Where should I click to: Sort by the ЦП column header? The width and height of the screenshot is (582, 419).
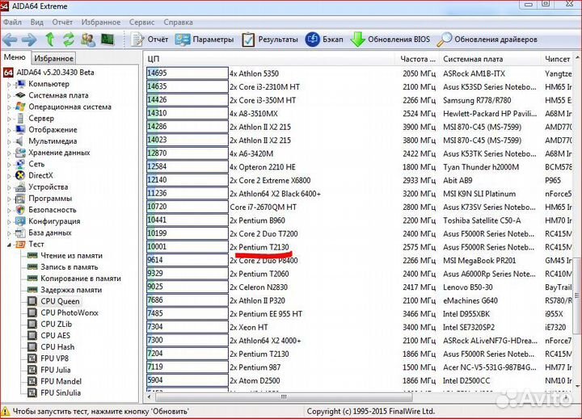(270, 59)
